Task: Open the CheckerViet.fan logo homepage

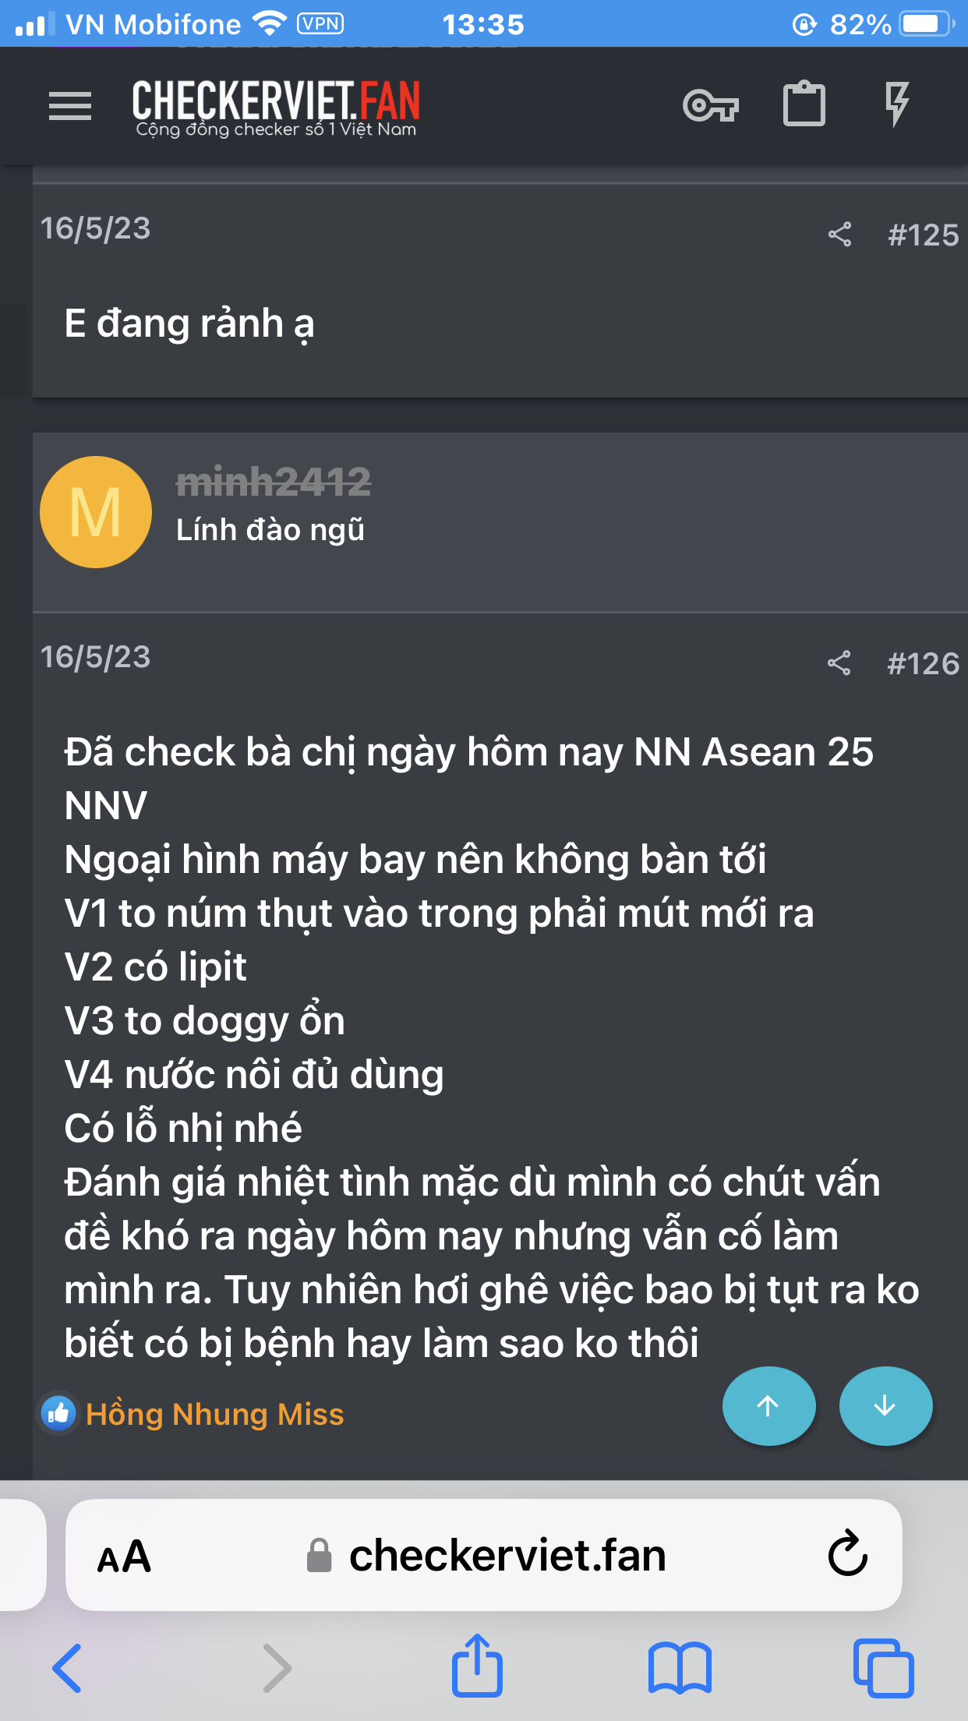Action: [276, 108]
